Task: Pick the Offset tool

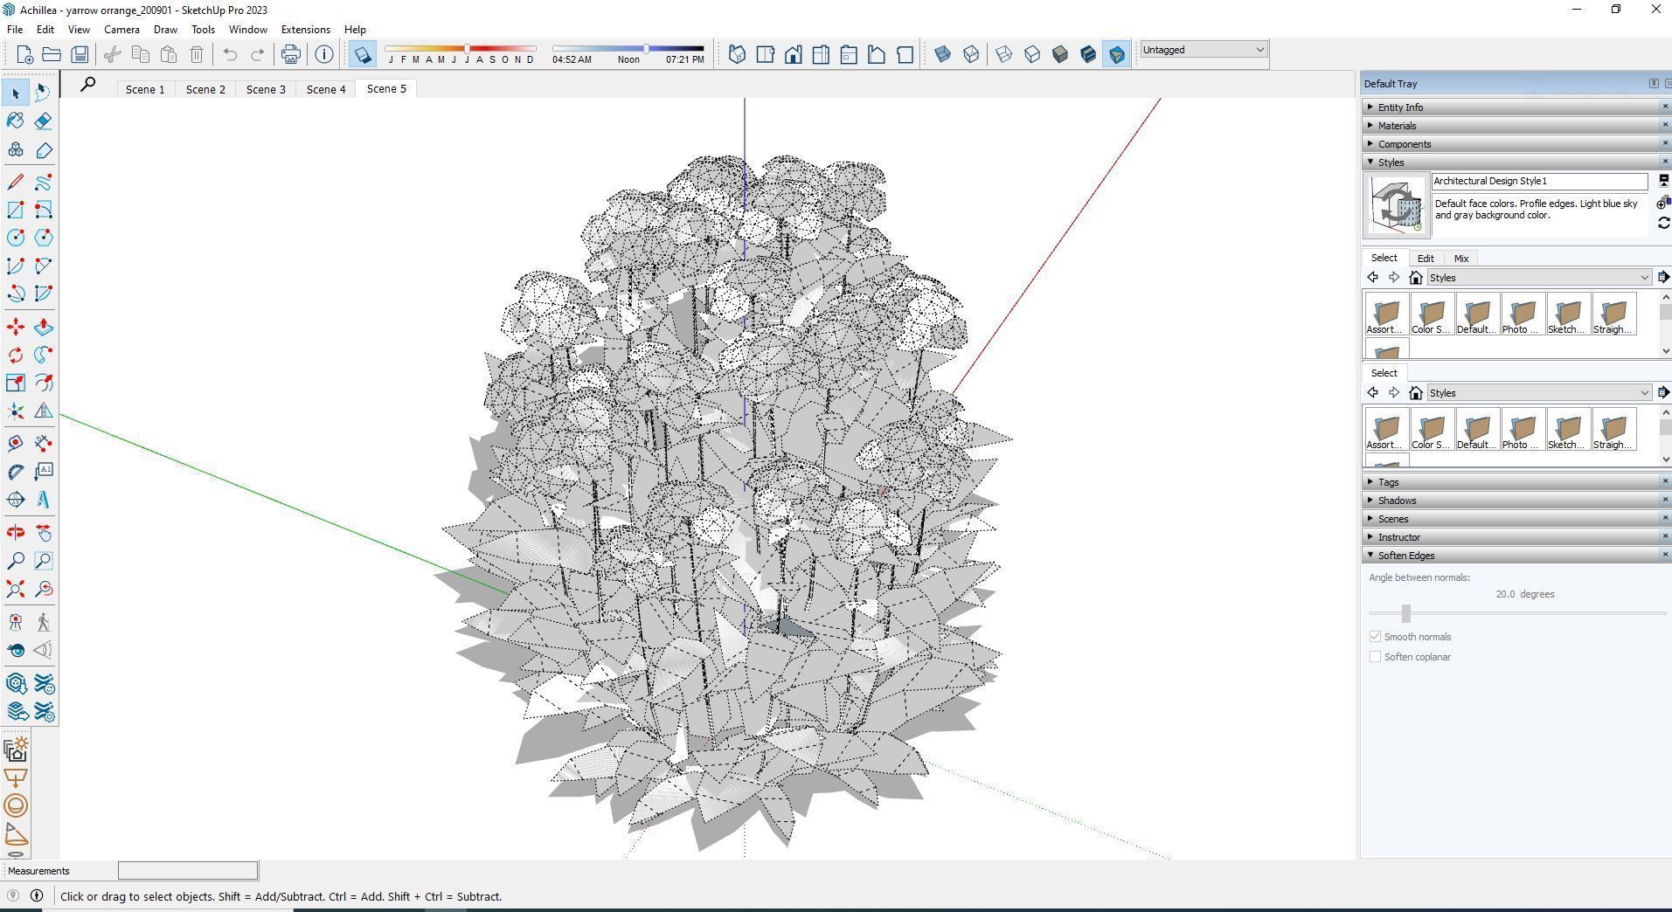Action: 44,383
